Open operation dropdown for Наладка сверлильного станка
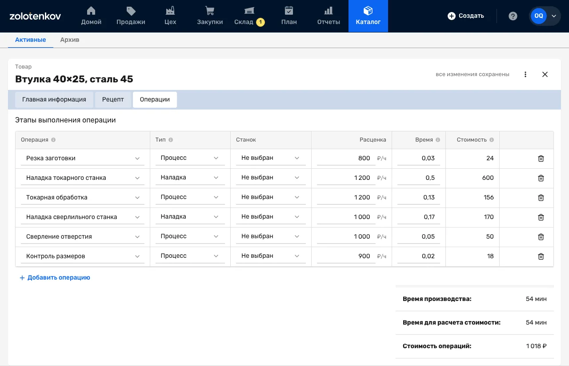This screenshot has width=569, height=366. [x=83, y=217]
